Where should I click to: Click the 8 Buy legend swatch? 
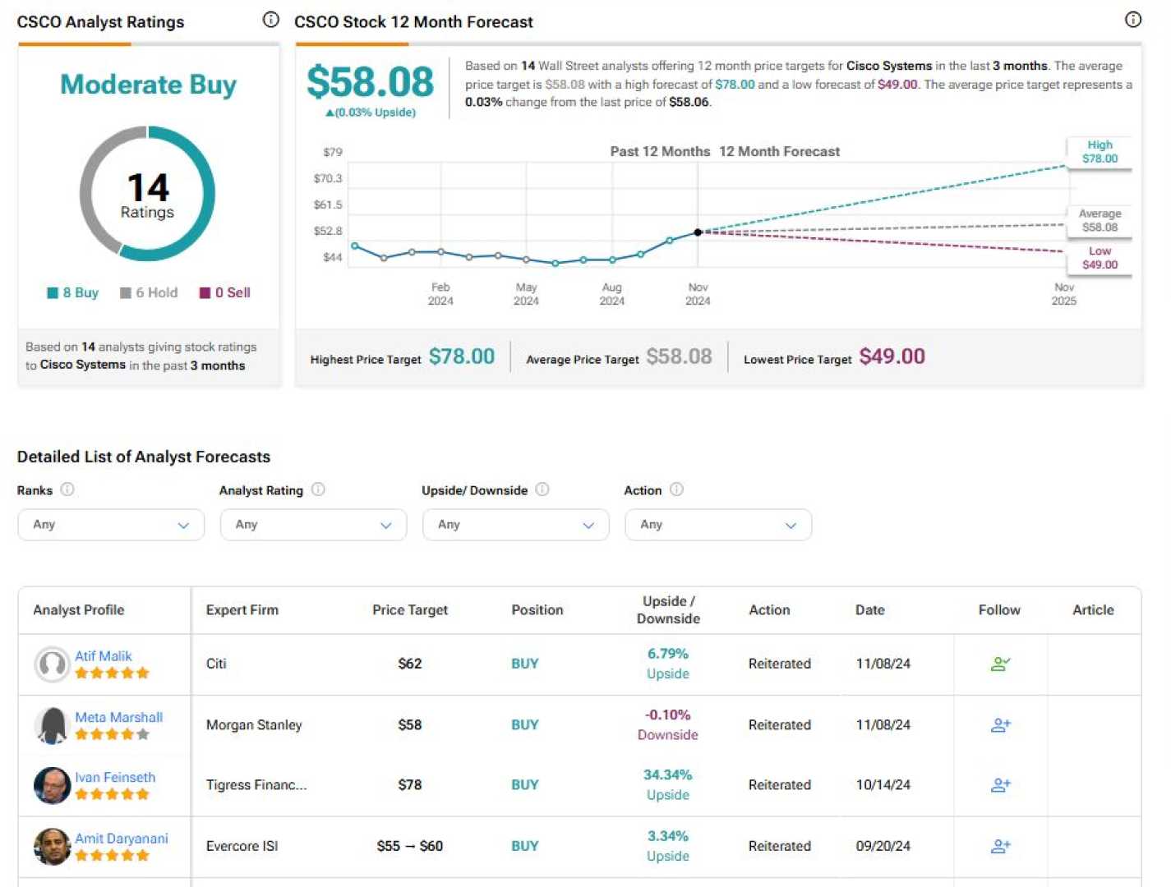point(53,293)
